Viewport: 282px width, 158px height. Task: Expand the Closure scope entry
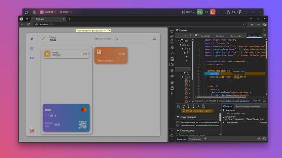[224, 118]
